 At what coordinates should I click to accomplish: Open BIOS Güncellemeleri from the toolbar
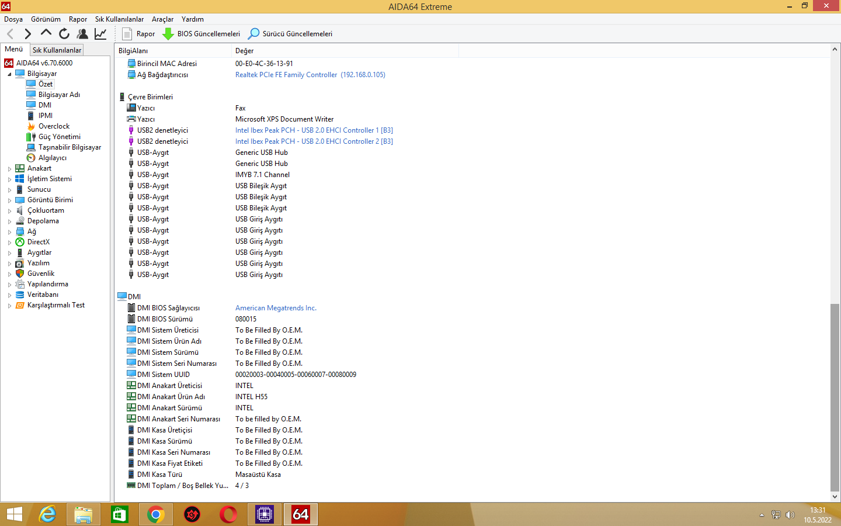click(201, 34)
